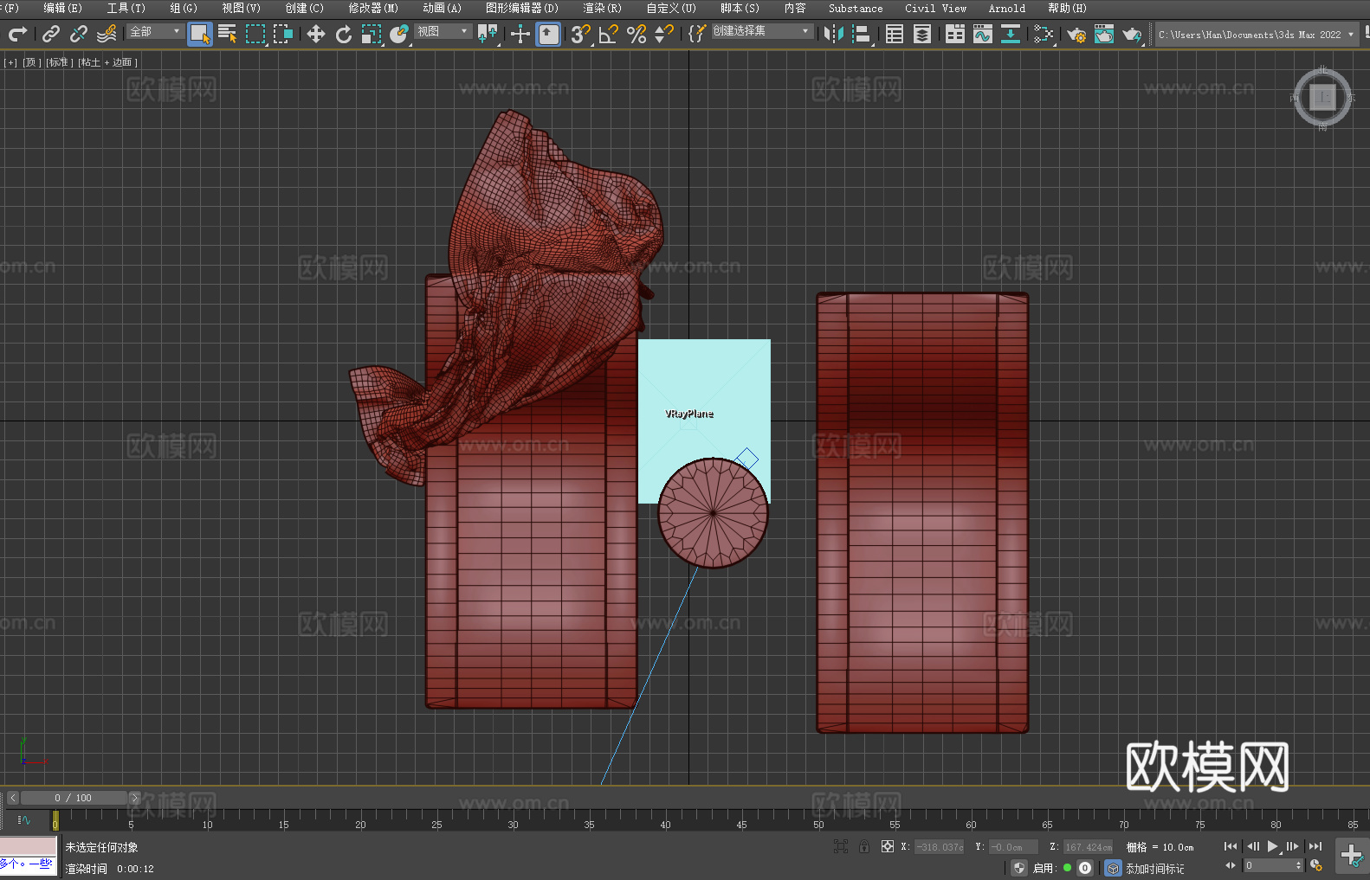
Task: Click the time slider 0 / 100 handle
Action: [x=74, y=798]
